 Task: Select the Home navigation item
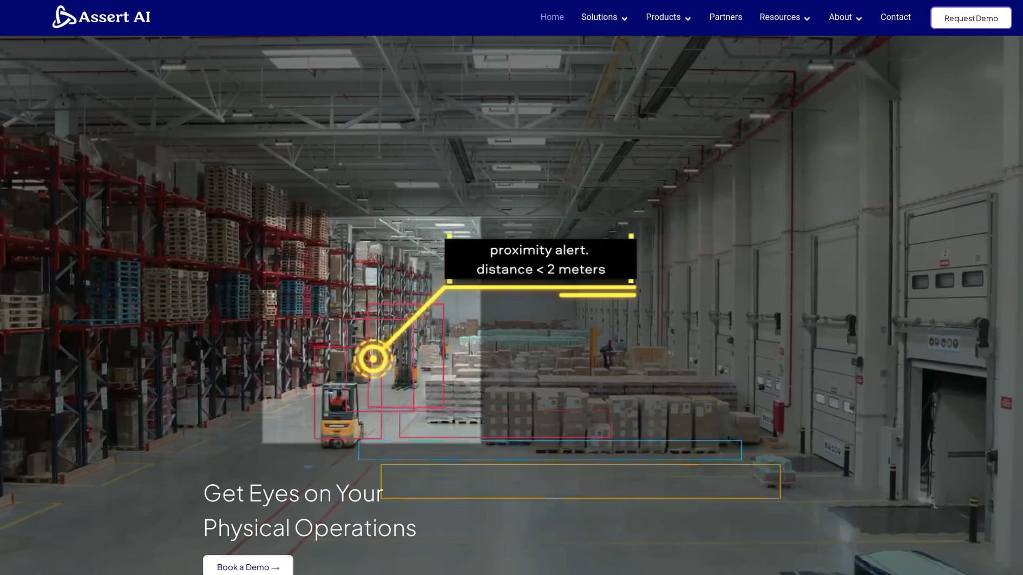click(x=552, y=17)
